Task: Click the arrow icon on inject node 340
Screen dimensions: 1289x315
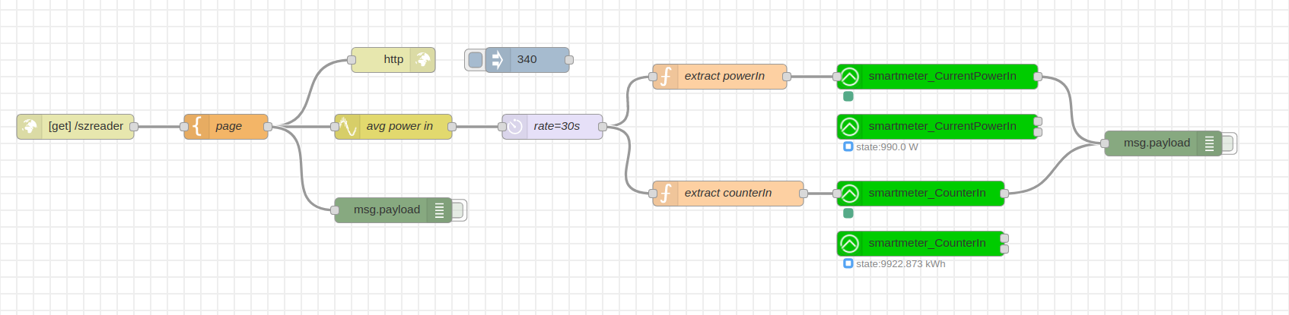Action: 498,60
